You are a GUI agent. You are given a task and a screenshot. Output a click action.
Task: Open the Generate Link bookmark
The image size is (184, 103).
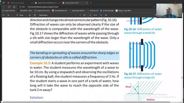[93, 11]
